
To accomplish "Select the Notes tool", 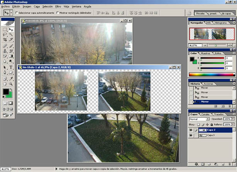I will click(x=5, y=79).
